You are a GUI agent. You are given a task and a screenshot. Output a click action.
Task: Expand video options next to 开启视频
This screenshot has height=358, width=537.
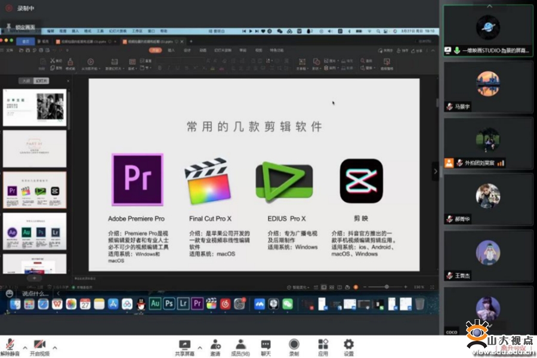[55, 348]
